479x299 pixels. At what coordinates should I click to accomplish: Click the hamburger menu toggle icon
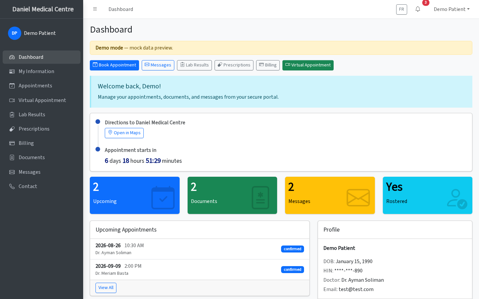click(x=95, y=9)
